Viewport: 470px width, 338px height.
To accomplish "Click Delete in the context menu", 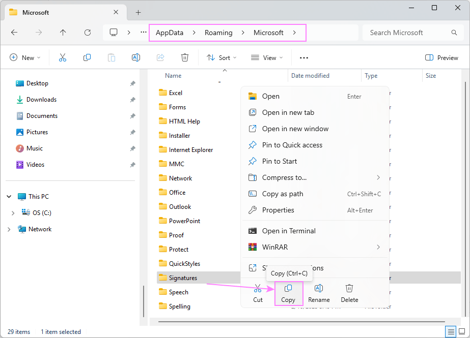I will coord(349,293).
